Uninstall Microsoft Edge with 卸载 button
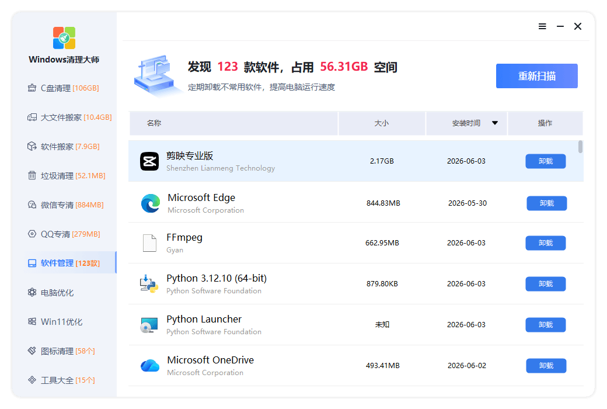This screenshot has width=607, height=409. click(x=547, y=203)
